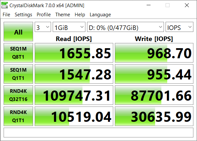Image resolution: width=197 pixels, height=141 pixels.
Task: Open the Language menu
Action: click(x=100, y=15)
